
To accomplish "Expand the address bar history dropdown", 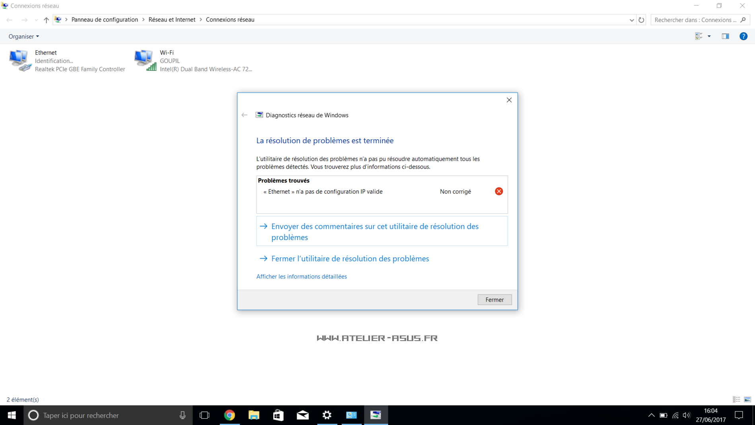I will click(631, 20).
